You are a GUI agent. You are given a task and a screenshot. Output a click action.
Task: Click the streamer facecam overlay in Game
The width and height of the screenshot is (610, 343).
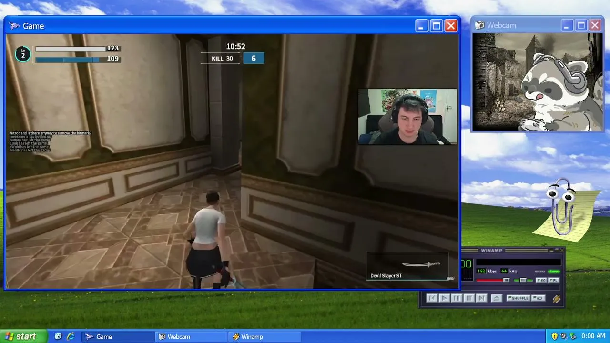click(x=407, y=117)
